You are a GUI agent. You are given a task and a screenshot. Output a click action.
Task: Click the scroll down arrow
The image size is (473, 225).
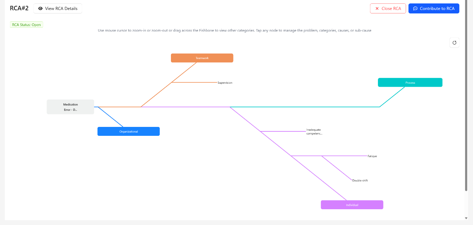[x=466, y=218]
